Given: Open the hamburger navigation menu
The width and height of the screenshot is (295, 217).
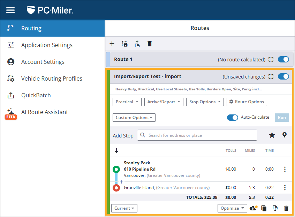Looking at the screenshot, I should pyautogui.click(x=10, y=10).
